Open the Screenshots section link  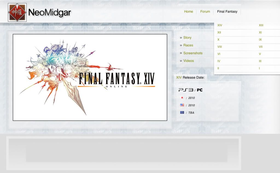pyautogui.click(x=193, y=53)
